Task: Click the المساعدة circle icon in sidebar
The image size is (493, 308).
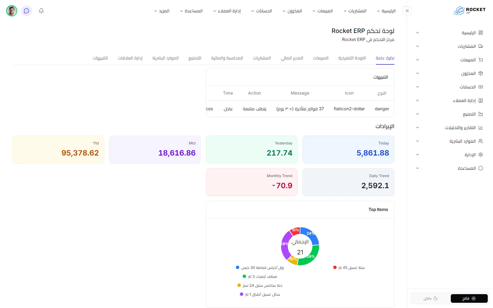Action: click(481, 168)
